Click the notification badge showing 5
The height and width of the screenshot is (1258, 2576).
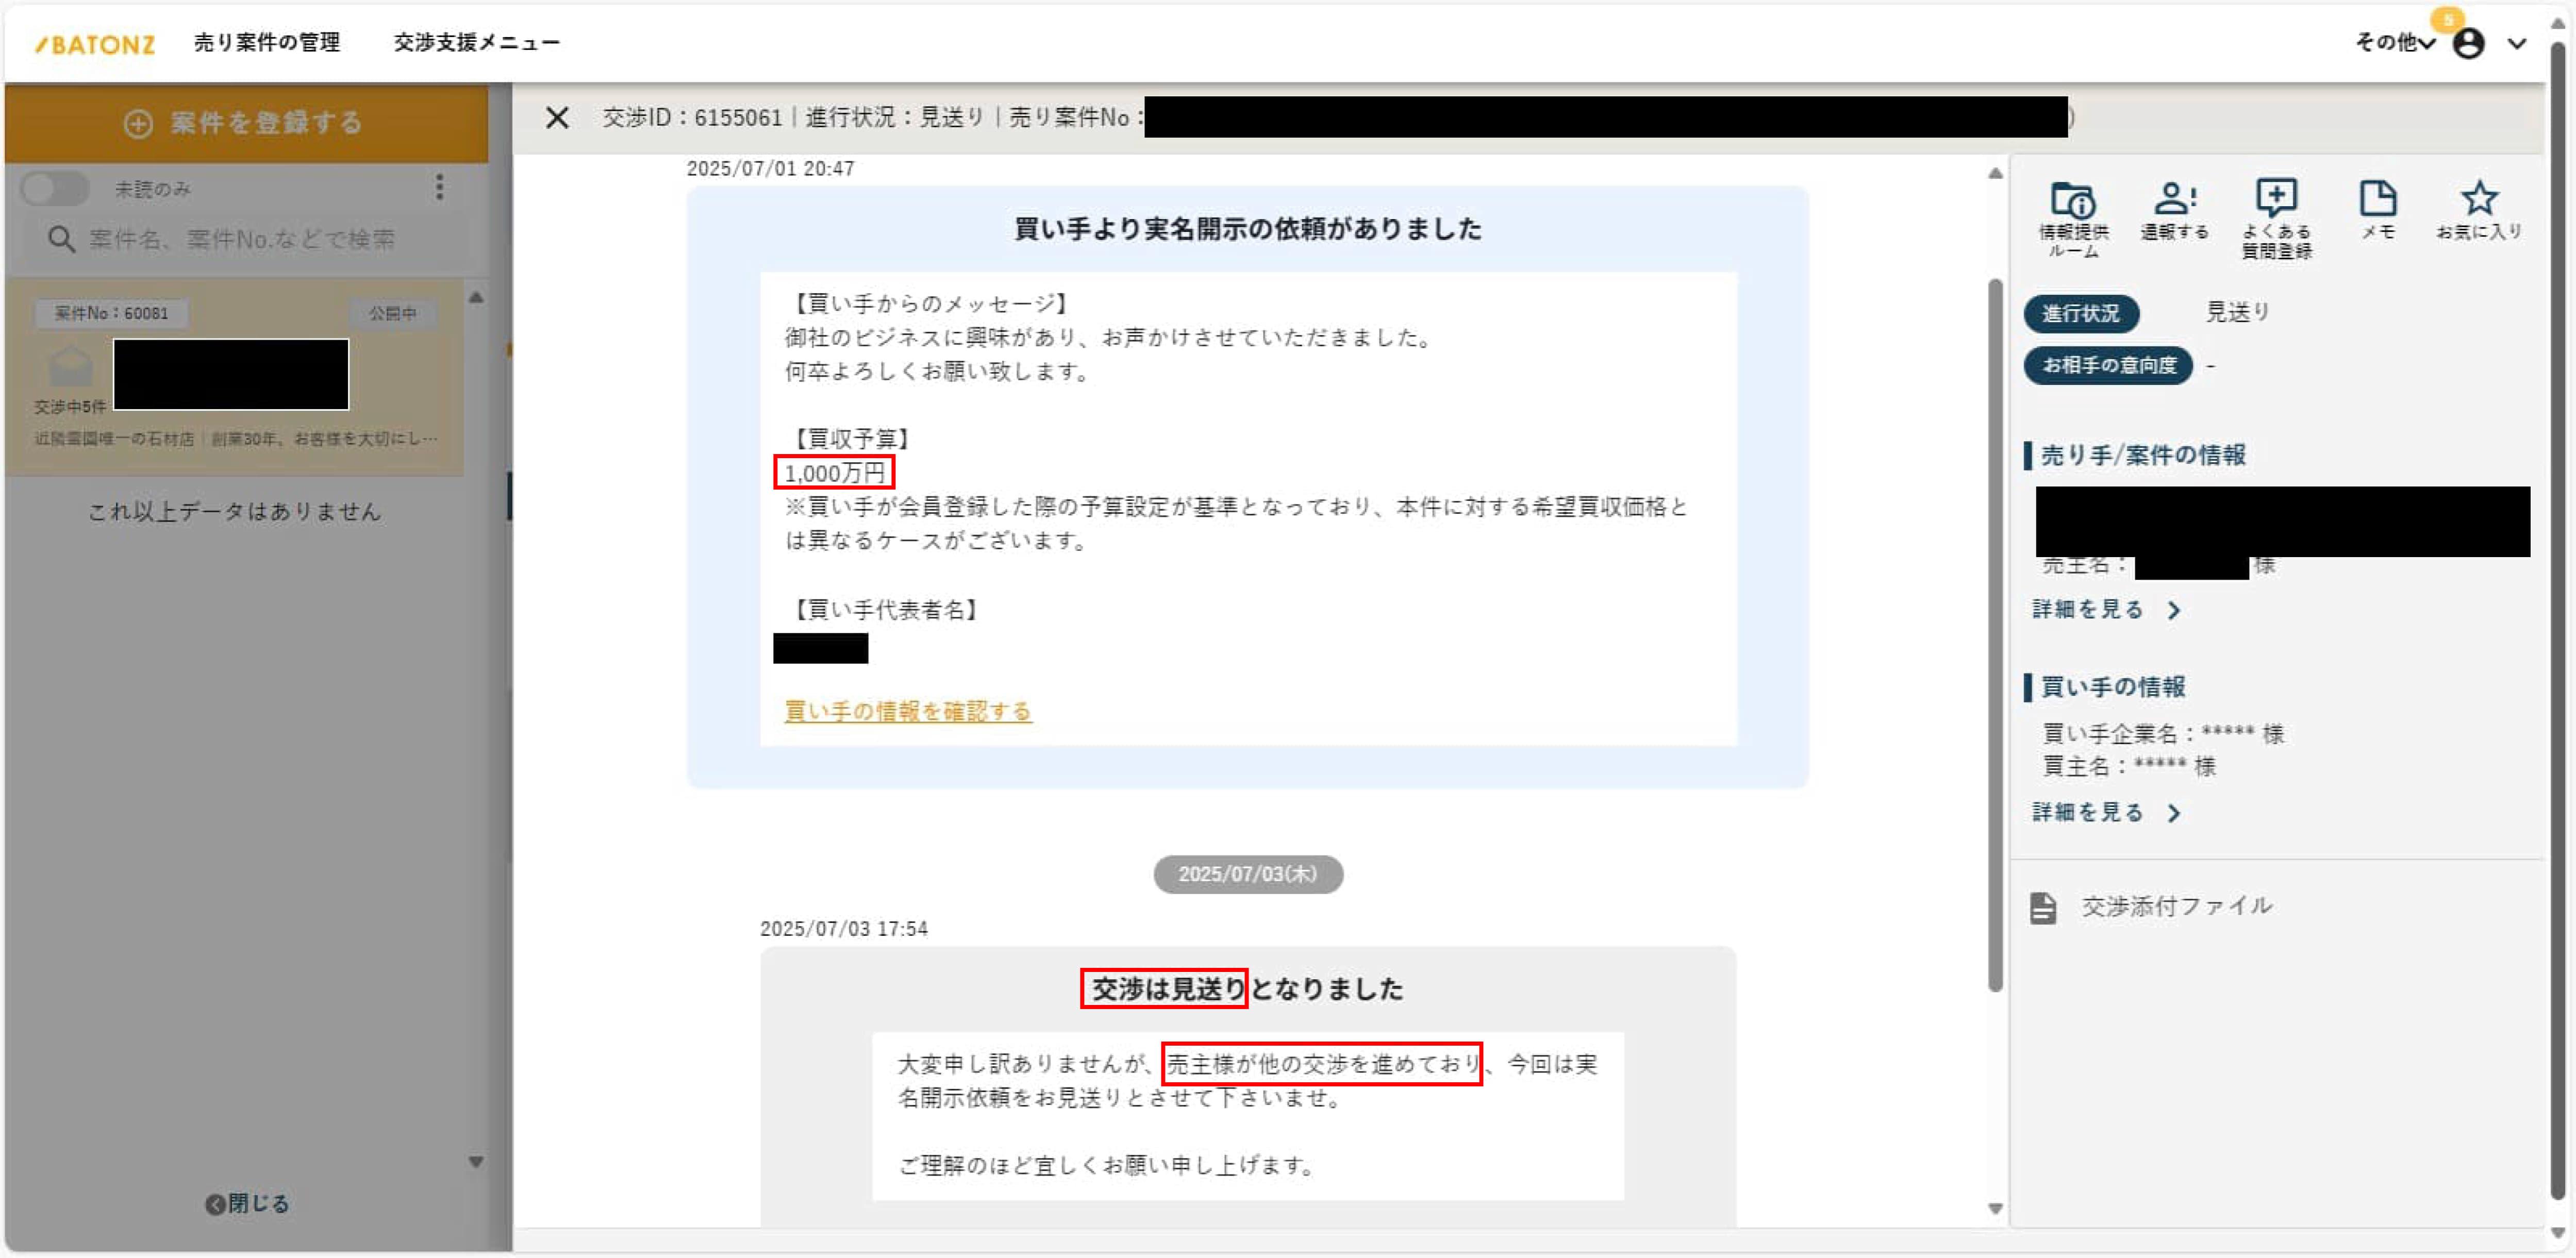[2447, 19]
